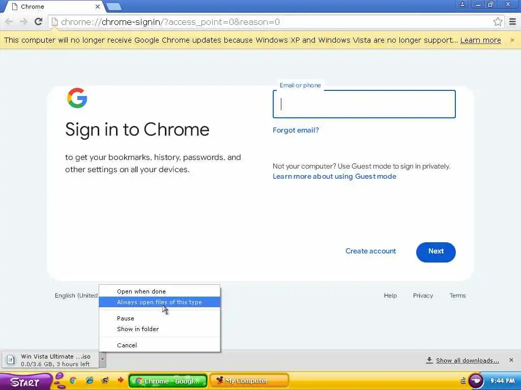The height and width of the screenshot is (390, 521).
Task: Click the Chrome user profile icon
Action: (462, 4)
